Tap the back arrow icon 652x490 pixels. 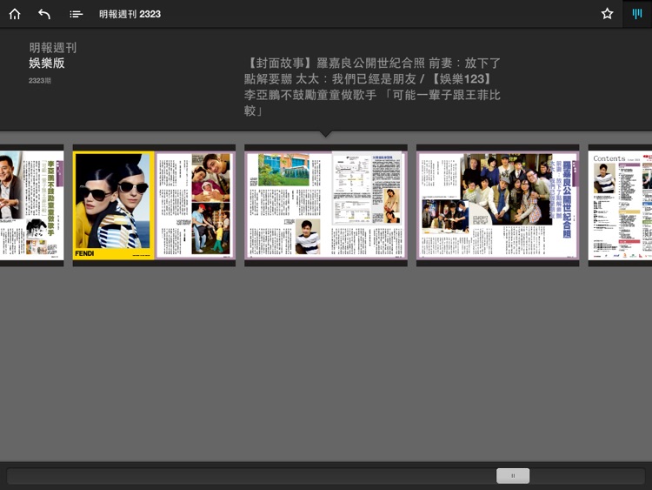(44, 14)
